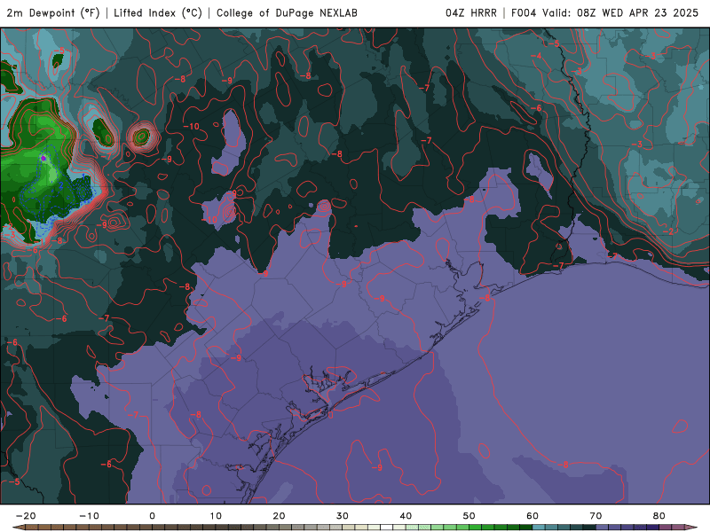Click the left arrow end of the colorbar
710x532 pixels.
click(x=18, y=528)
